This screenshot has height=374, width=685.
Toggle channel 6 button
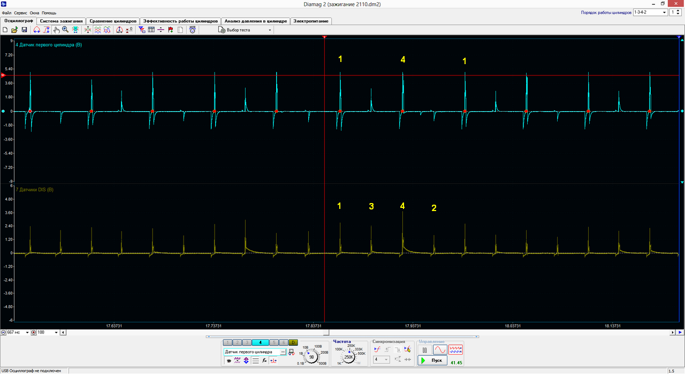(x=284, y=342)
